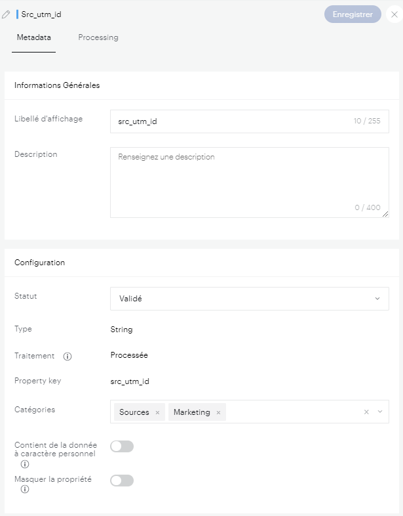The height and width of the screenshot is (516, 403).
Task: Select the Metadata tab
Action: (x=33, y=37)
